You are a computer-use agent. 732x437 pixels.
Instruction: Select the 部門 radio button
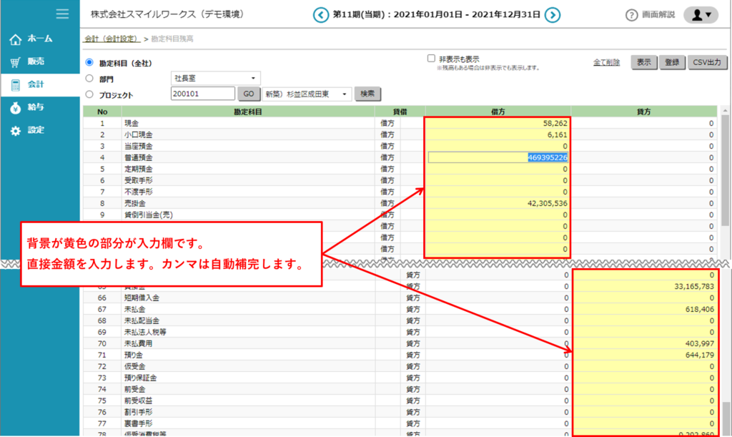coord(89,79)
